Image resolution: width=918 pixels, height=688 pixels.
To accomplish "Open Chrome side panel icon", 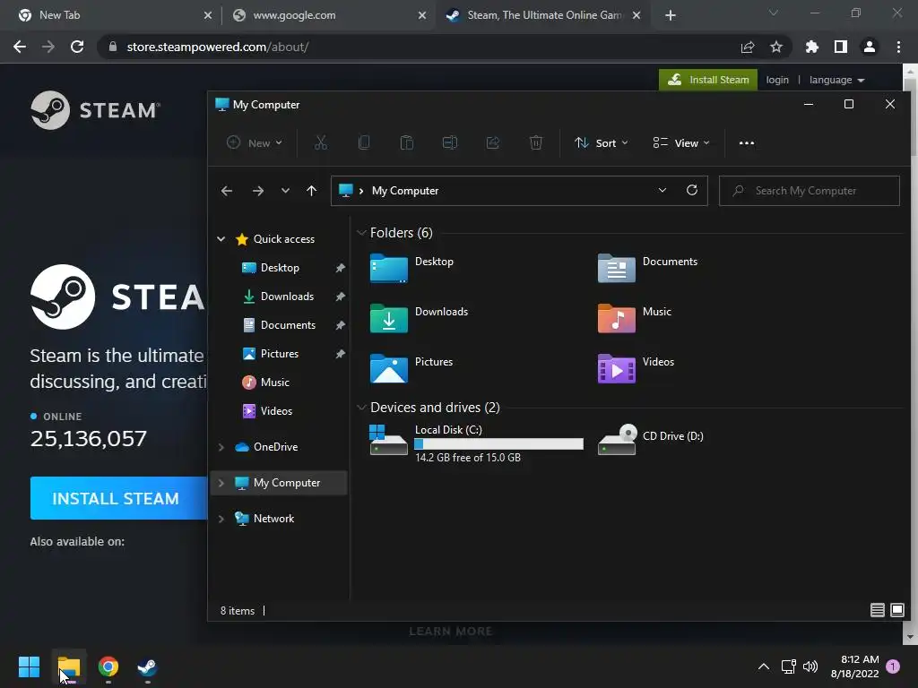I will tap(840, 47).
